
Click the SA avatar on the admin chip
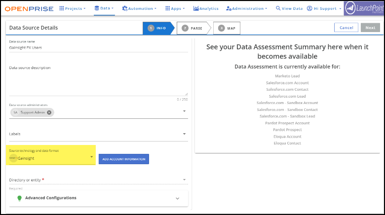[x=15, y=112]
